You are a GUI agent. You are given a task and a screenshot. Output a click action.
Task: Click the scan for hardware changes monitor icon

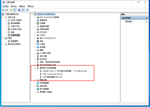pyautogui.click(x=27, y=10)
